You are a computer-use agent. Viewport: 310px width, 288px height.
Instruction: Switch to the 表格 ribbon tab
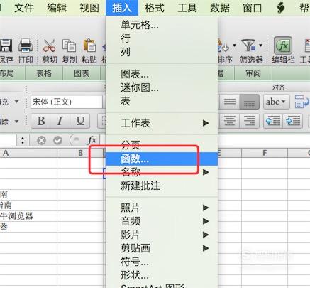(x=44, y=73)
